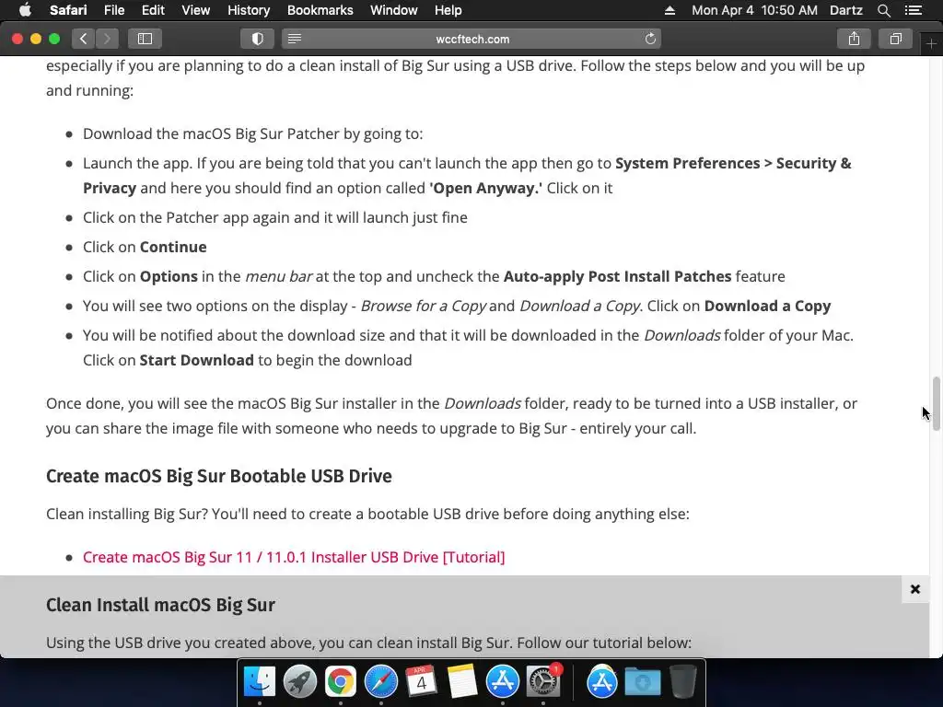The height and width of the screenshot is (707, 943).
Task: Open Safari from the dock
Action: [x=380, y=681]
